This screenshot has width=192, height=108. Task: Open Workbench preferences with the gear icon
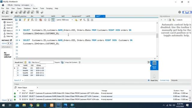pyautogui.click(x=179, y=12)
